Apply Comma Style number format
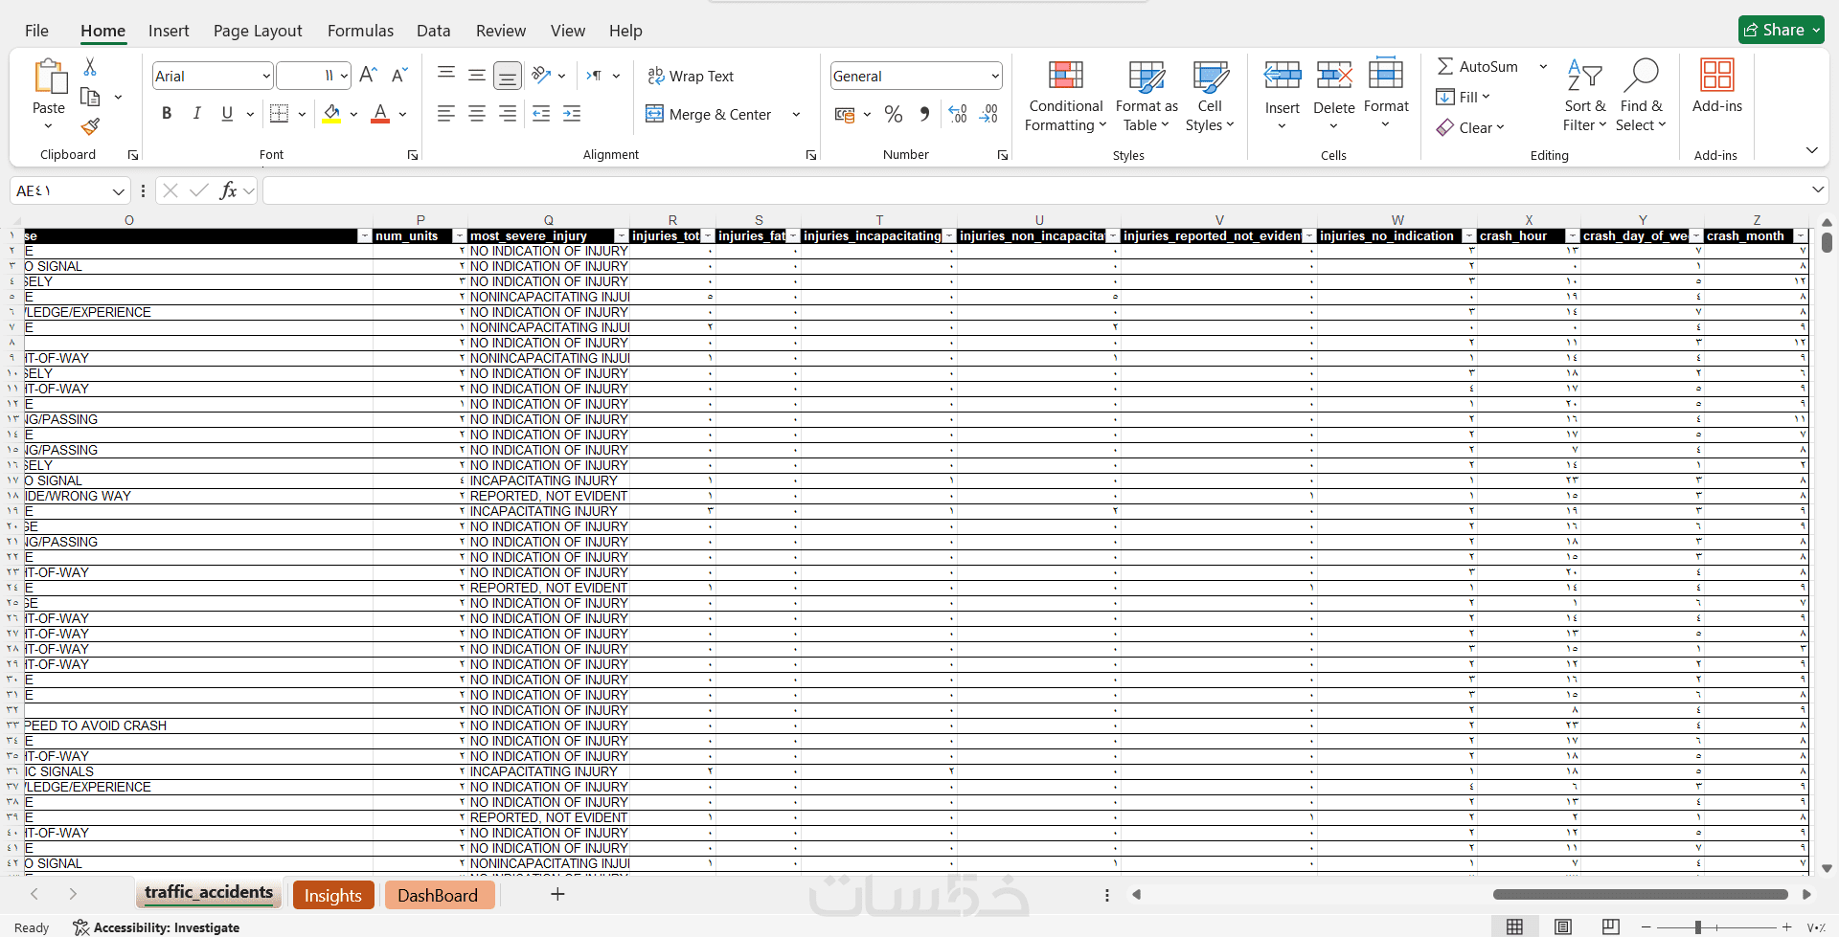The image size is (1839, 937). 924,115
